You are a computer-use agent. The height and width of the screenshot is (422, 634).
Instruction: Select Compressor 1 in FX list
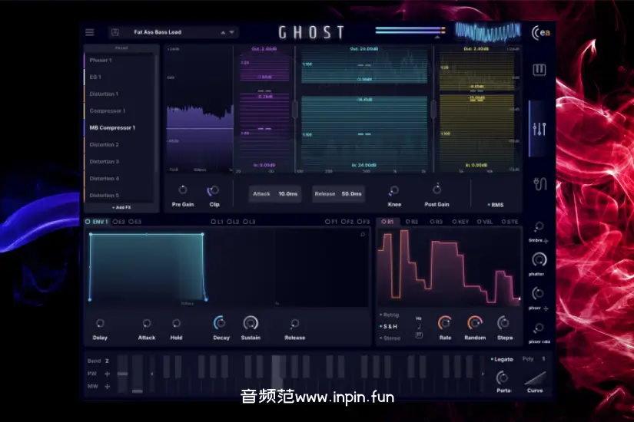(119, 110)
